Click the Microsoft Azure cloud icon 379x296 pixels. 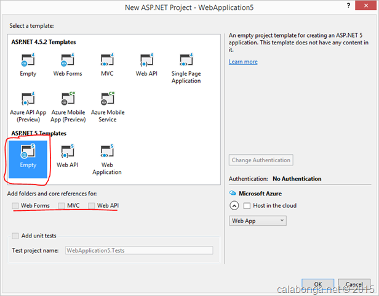(233, 193)
